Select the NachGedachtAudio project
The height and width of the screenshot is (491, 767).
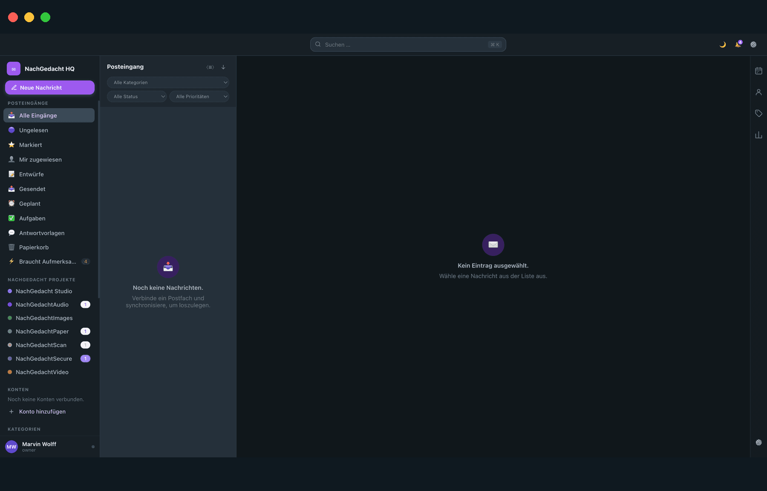tap(49, 305)
